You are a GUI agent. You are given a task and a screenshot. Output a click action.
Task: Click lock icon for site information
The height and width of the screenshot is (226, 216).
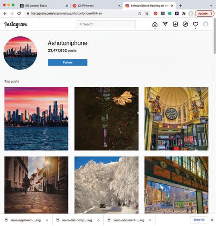pyautogui.click(x=28, y=13)
